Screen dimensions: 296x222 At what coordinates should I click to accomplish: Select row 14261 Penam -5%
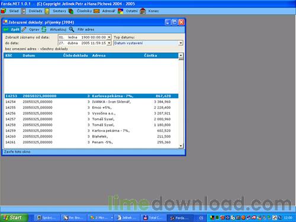[x=91, y=142]
